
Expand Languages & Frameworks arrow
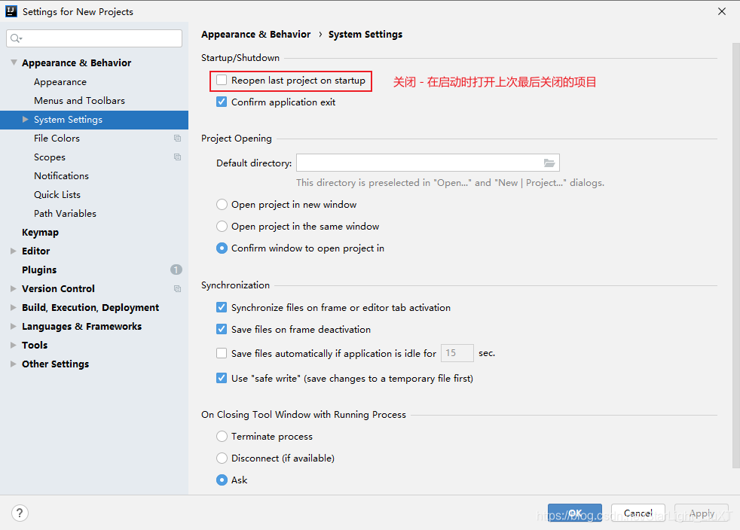pos(14,326)
